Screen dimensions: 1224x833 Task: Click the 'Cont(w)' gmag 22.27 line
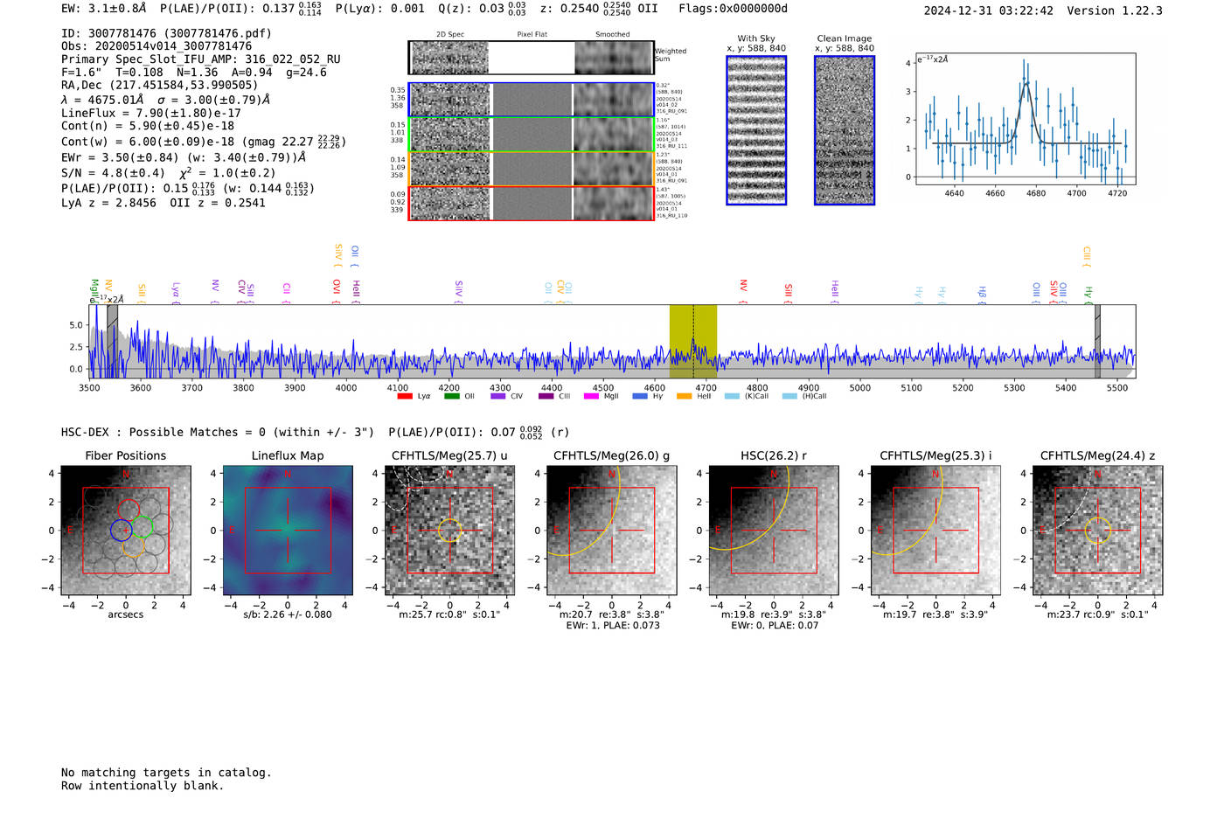tap(204, 142)
